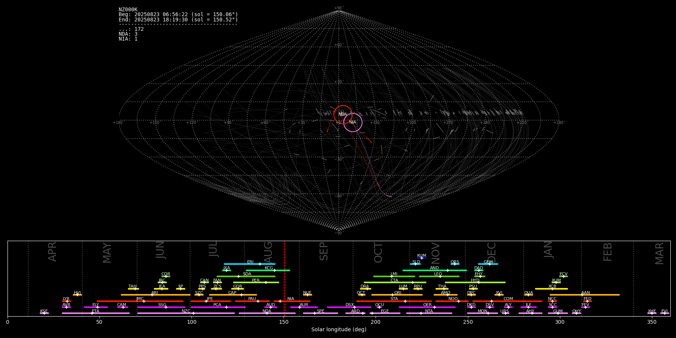This screenshot has height=338, width=676.
Task: Click the AAN shower label in timeline
Action: tap(586, 293)
